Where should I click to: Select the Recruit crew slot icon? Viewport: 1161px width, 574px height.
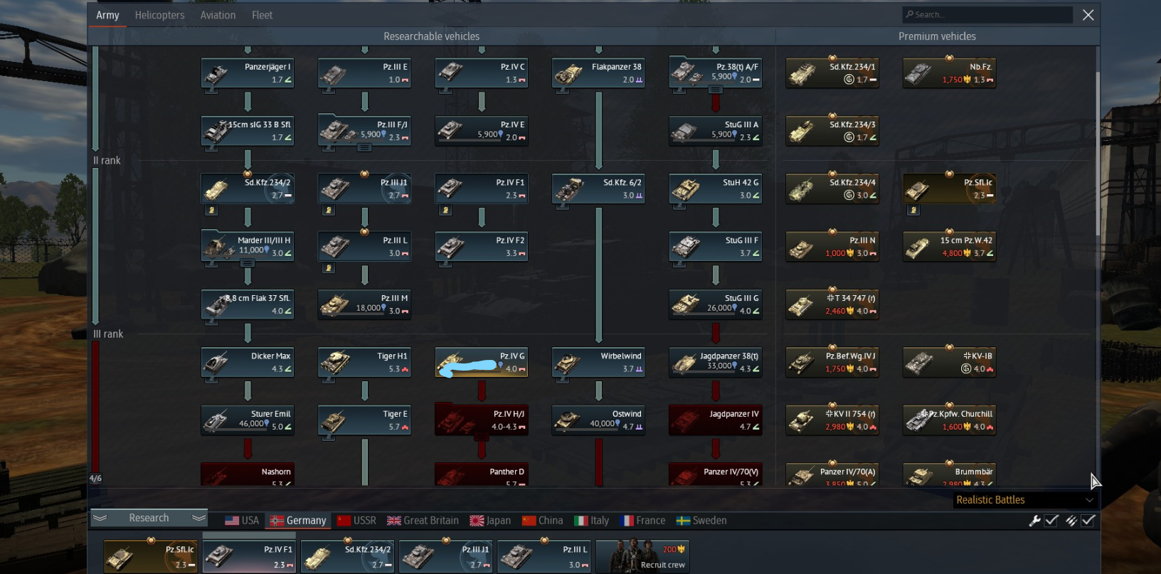(x=642, y=556)
